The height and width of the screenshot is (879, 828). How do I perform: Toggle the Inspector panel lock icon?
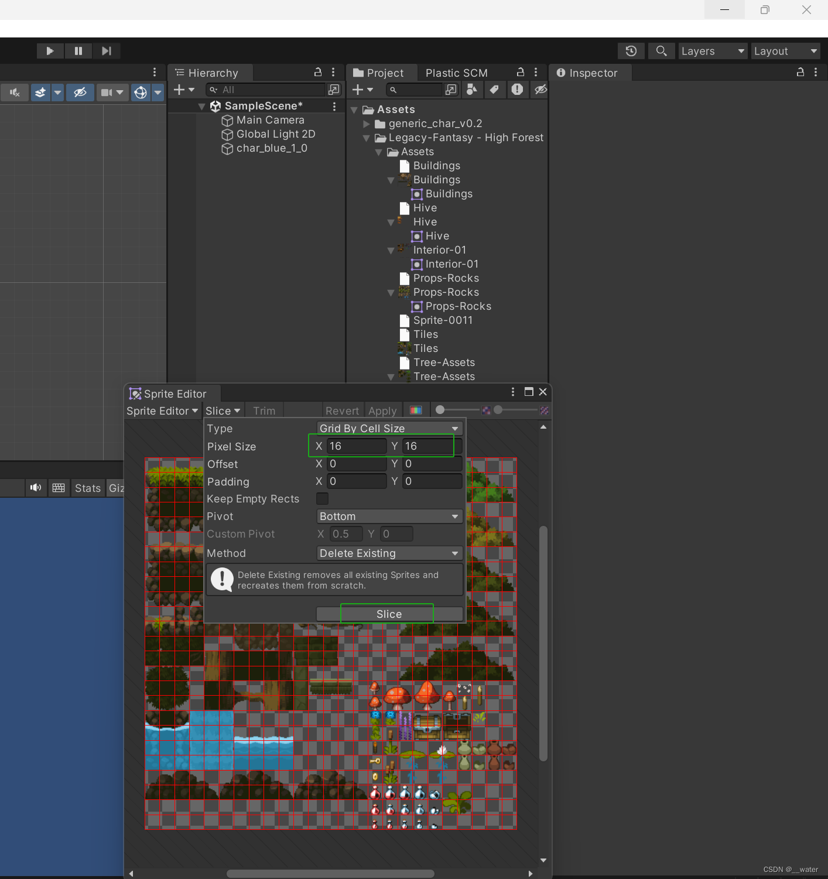click(x=800, y=72)
